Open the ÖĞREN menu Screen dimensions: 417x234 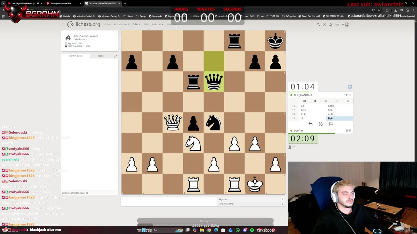137,24
